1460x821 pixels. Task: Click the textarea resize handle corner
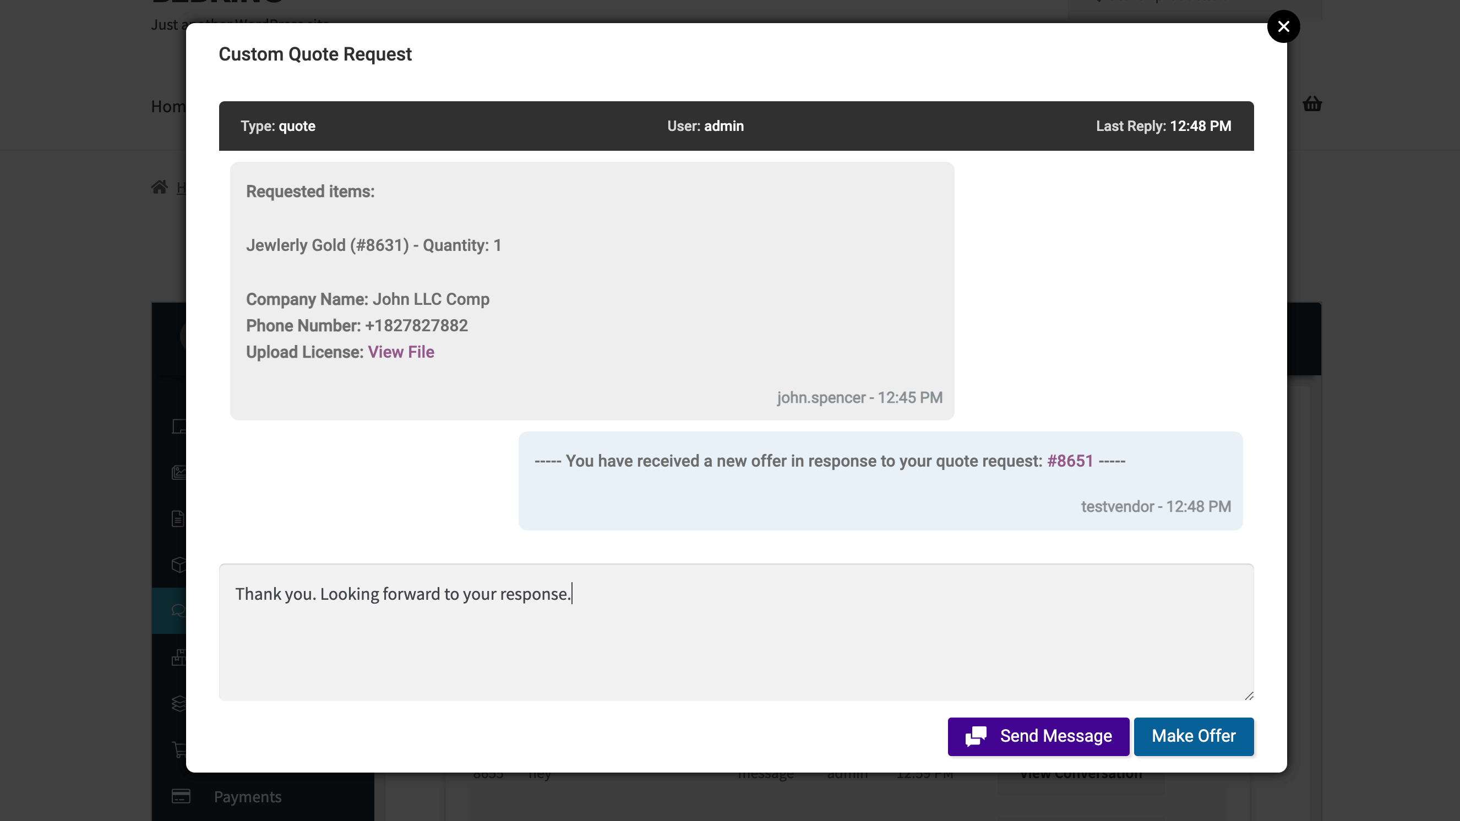point(1249,695)
